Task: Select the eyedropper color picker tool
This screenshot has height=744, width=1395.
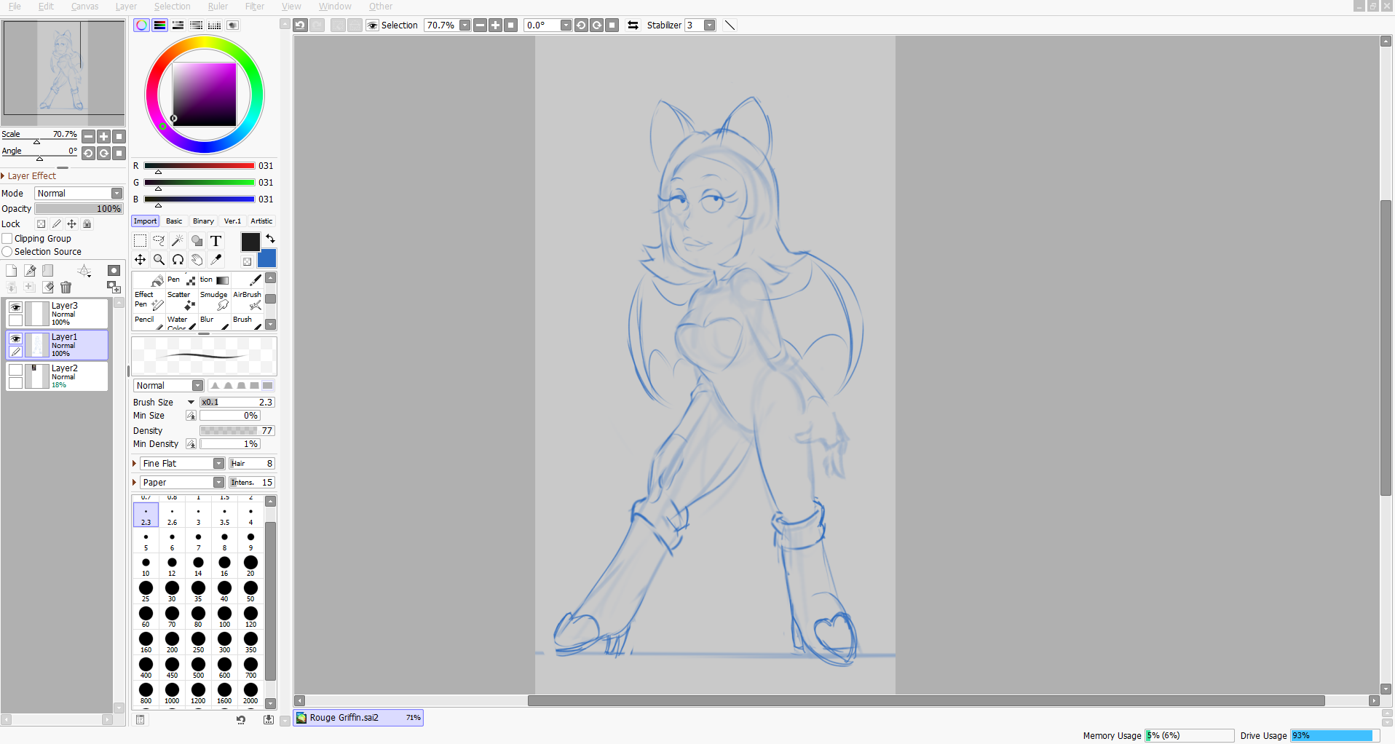Action: (x=216, y=259)
